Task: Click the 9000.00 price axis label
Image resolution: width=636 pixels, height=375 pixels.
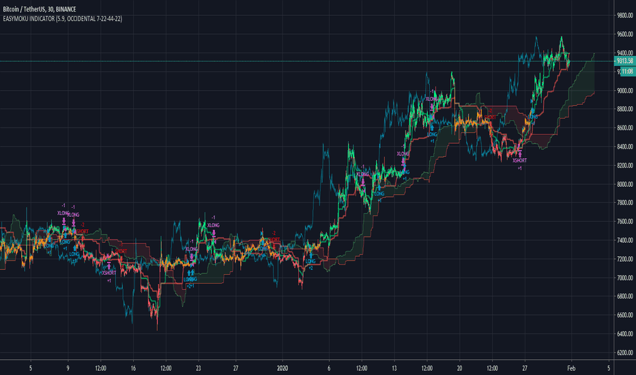Action: pyautogui.click(x=625, y=91)
